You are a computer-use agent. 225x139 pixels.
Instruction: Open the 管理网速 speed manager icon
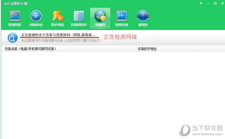click(15, 18)
